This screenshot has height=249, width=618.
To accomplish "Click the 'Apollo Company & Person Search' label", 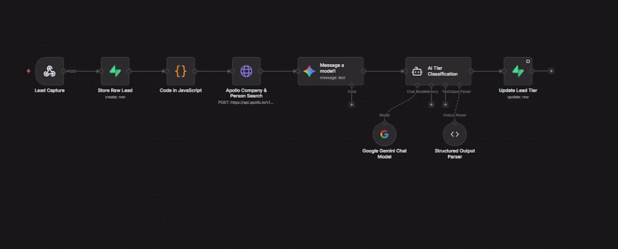I will (246, 93).
